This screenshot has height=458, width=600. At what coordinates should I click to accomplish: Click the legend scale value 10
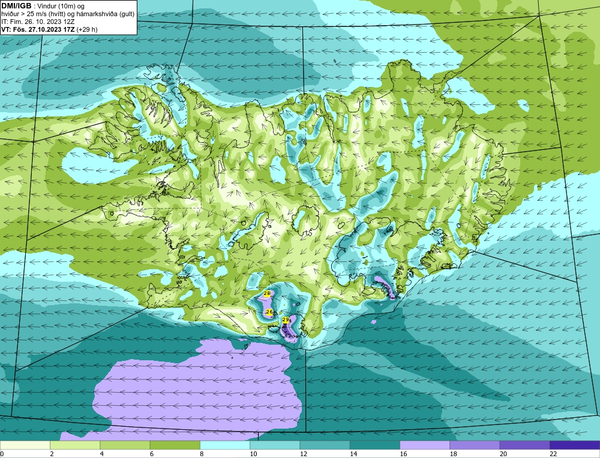253,454
